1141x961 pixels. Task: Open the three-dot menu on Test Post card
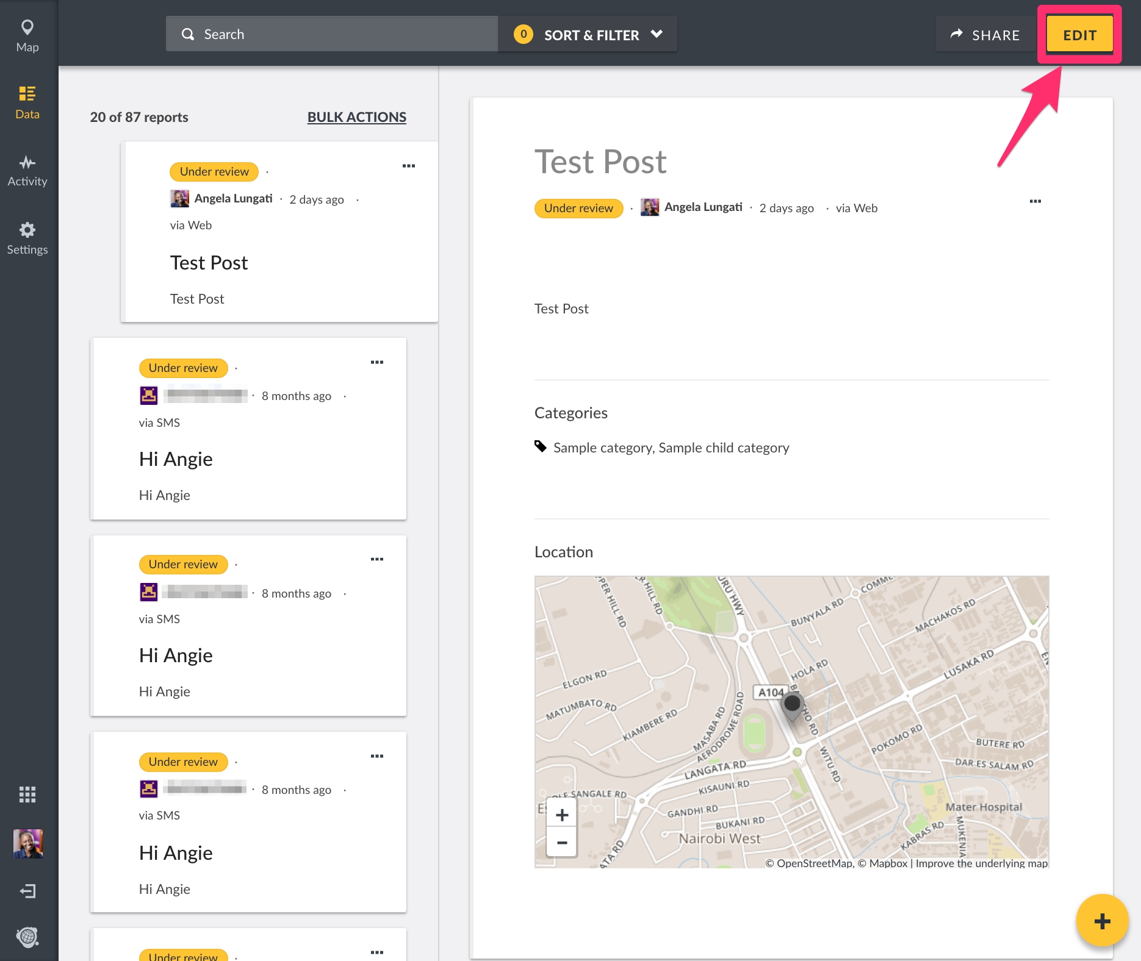[x=408, y=166]
